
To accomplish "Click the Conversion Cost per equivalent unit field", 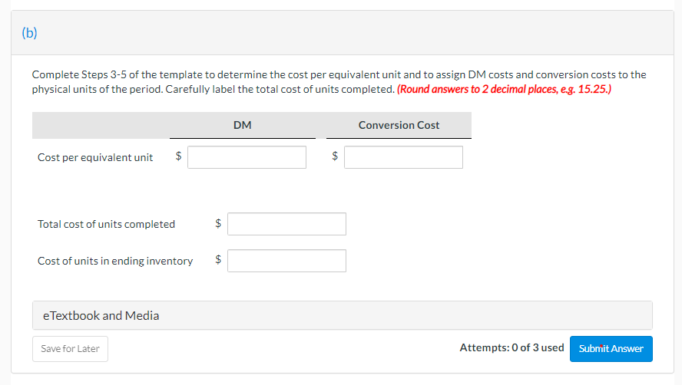I will point(403,157).
